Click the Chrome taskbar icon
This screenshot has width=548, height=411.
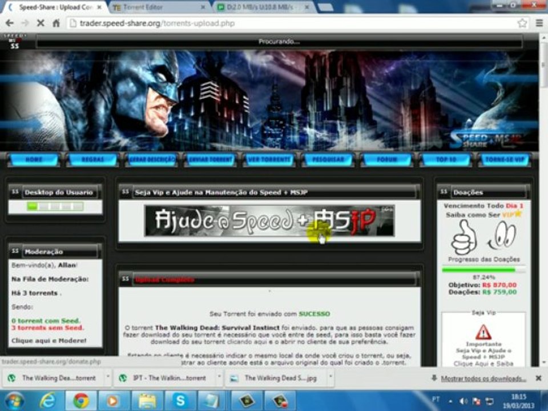click(x=80, y=401)
